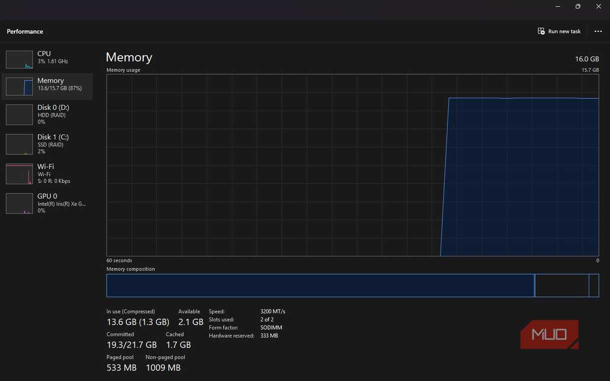Screen dimensions: 610x381
Task: Click the Memory usage graph label
Action: tap(123, 70)
